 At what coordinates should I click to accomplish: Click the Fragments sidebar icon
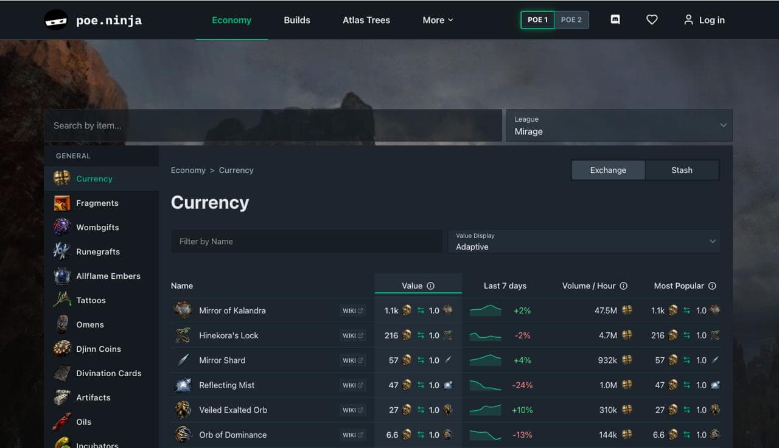pyautogui.click(x=62, y=203)
